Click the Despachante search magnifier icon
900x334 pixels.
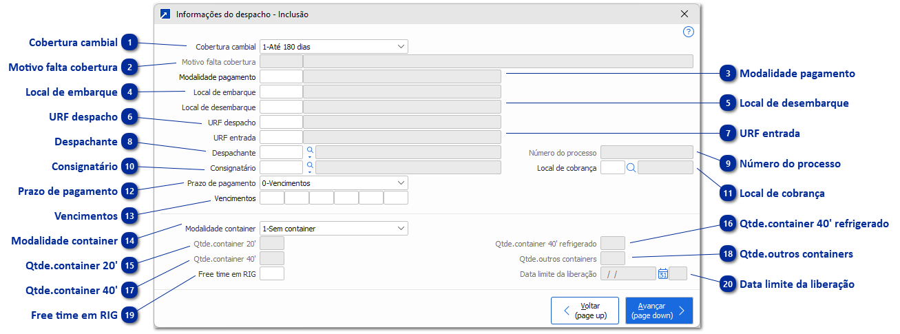pos(310,149)
